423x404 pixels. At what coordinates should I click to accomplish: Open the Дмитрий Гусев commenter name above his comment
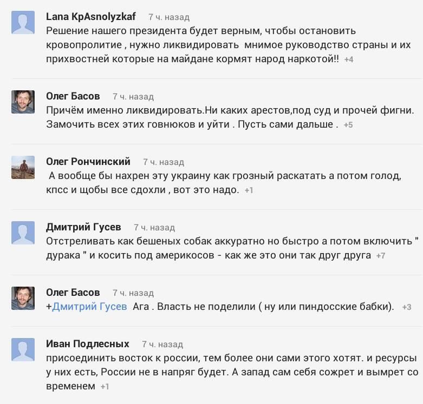[x=83, y=227]
